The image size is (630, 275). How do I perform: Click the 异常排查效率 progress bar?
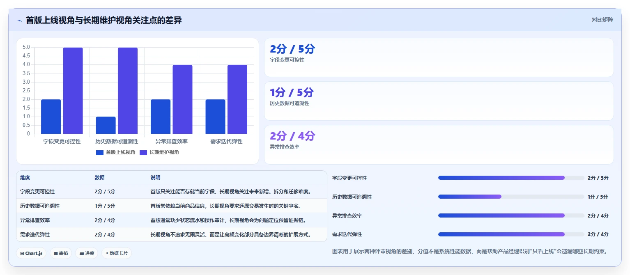(x=511, y=215)
